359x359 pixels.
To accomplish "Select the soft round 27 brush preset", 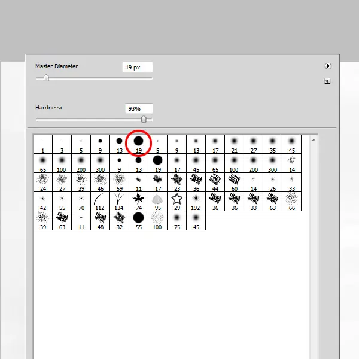I will click(x=254, y=144).
